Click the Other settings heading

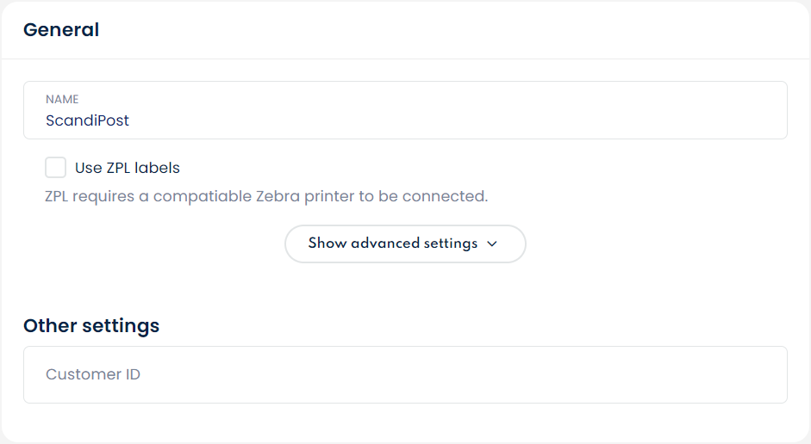pyautogui.click(x=91, y=326)
